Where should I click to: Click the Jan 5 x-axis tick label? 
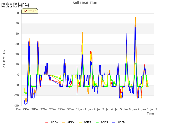click(118, 109)
